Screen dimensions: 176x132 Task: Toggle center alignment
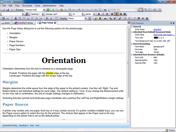[x=116, y=14]
